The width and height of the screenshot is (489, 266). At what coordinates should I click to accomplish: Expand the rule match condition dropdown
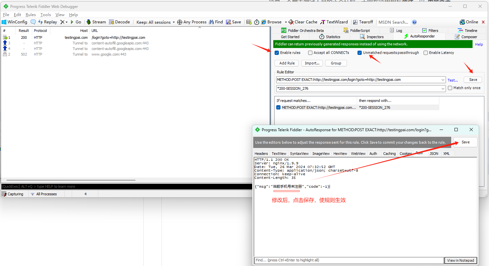tap(443, 80)
